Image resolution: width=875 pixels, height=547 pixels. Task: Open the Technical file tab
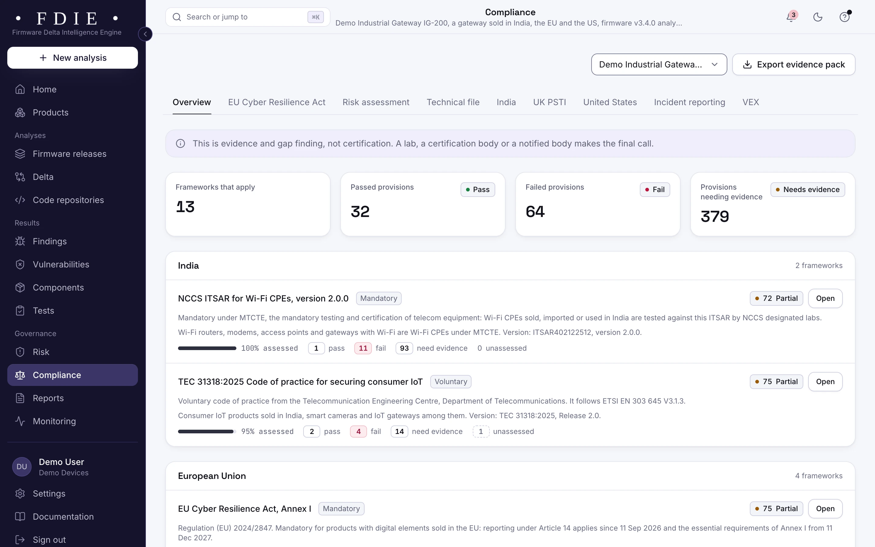pos(453,102)
